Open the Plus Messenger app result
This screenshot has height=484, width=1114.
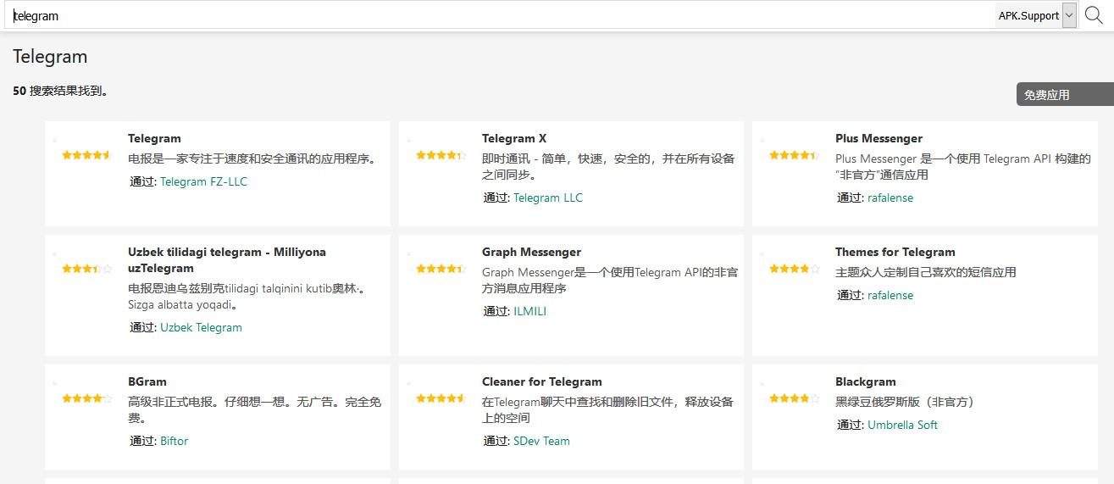coord(878,138)
